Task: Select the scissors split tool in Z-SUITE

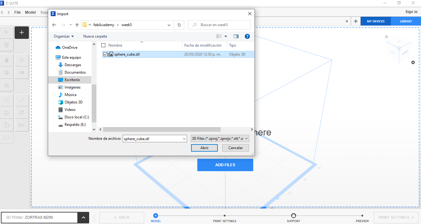Action: pos(22,125)
